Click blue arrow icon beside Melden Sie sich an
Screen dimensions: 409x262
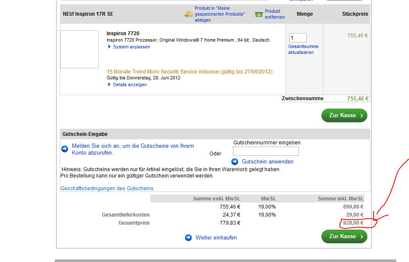65,149
